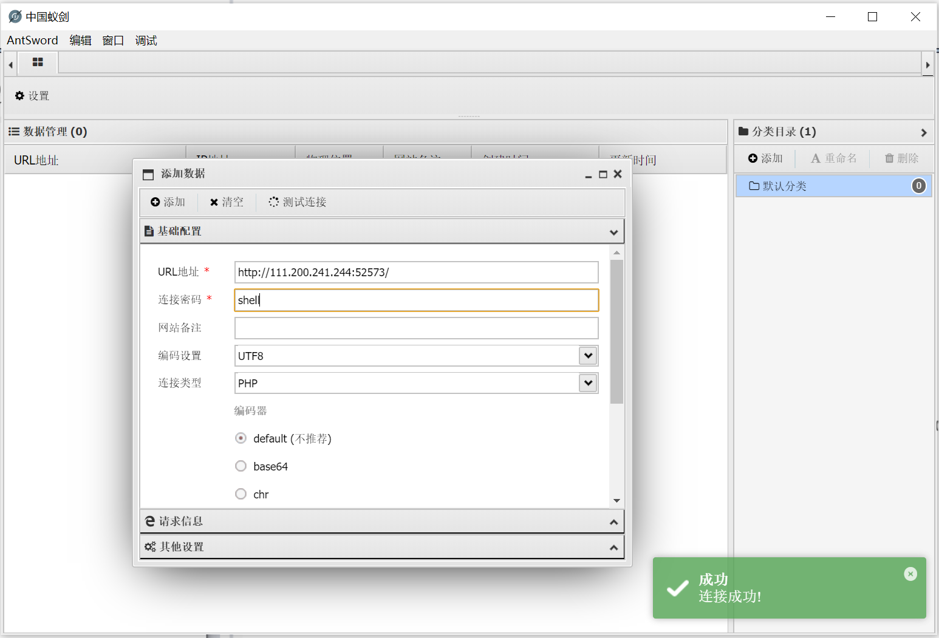Screen dimensions: 939x638
Task: Click the 数据管理 list icon
Action: point(14,131)
